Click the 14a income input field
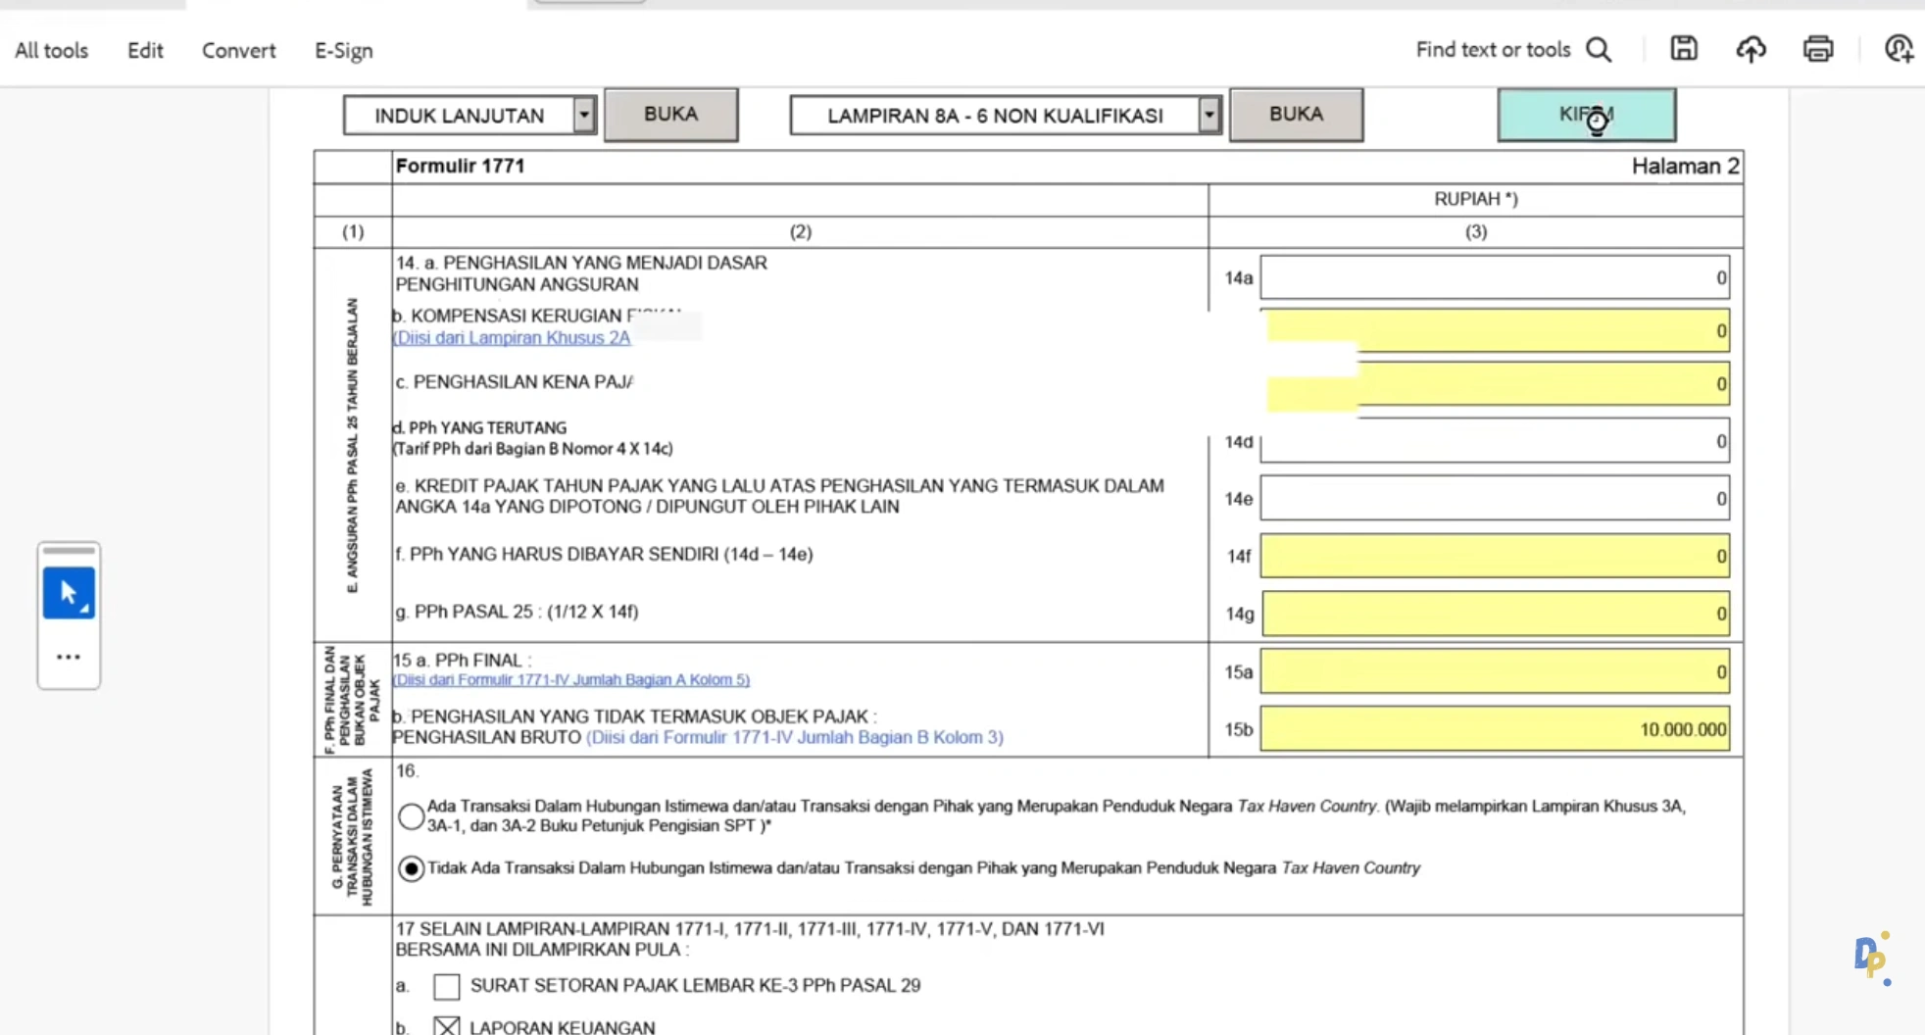This screenshot has width=1925, height=1035. coord(1494,278)
